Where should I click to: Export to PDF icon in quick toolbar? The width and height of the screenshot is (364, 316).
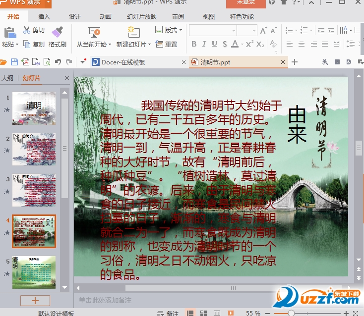coord(25,62)
